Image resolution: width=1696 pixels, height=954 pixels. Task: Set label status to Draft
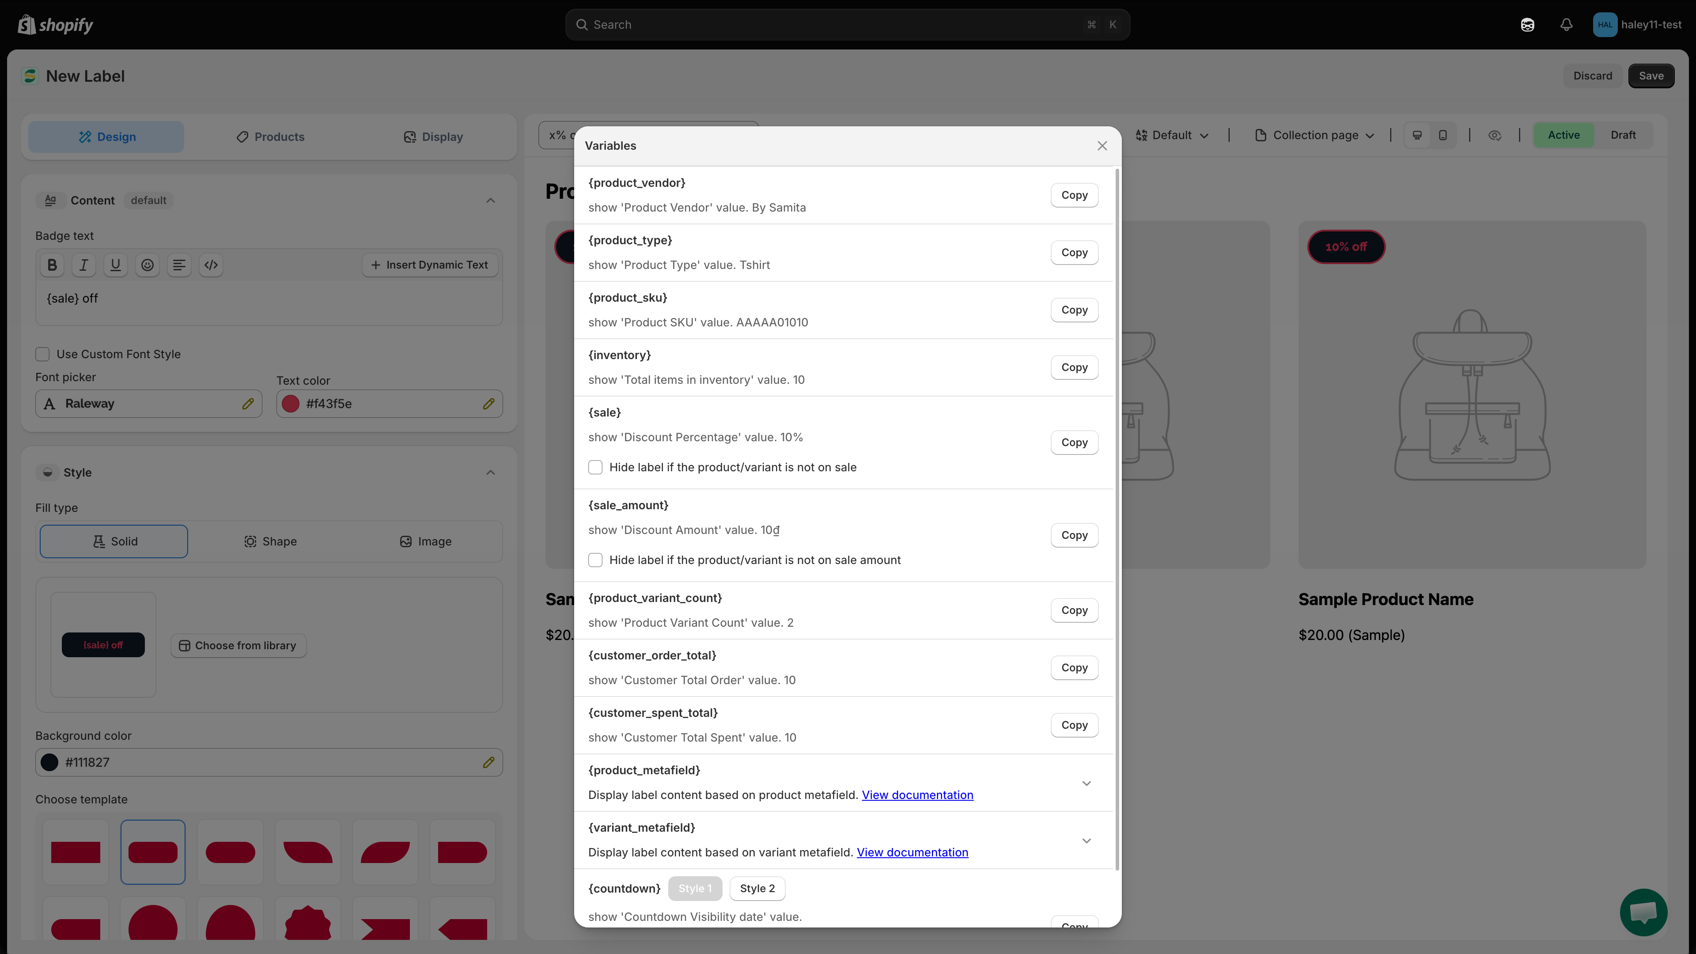click(1623, 135)
